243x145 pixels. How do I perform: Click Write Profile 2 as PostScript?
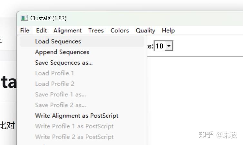(74, 137)
